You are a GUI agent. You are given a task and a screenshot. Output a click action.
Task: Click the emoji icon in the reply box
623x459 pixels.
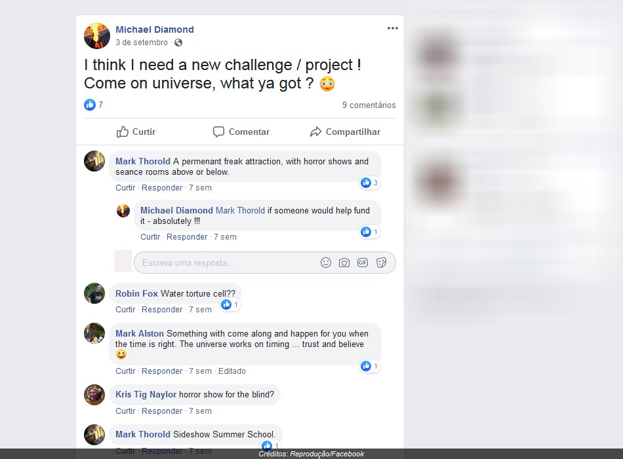point(326,263)
